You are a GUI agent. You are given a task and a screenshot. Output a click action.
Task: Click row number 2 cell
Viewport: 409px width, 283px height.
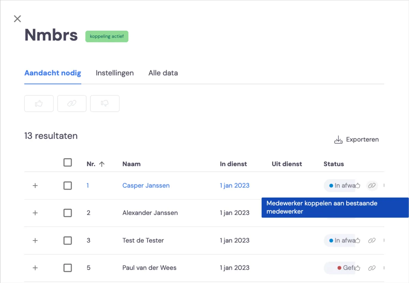coord(88,213)
